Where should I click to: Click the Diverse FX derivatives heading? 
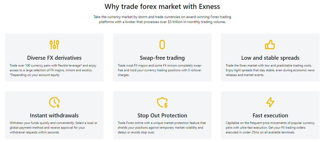tap(54, 58)
